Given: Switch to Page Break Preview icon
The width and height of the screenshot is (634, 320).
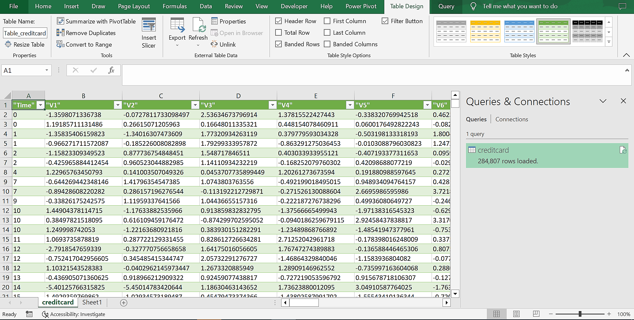Looking at the screenshot, I should (x=536, y=314).
